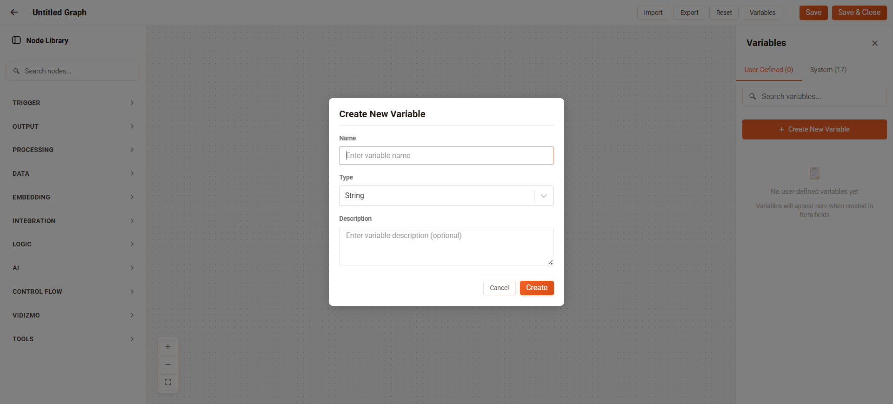Click the back arrow next to Untitled Graph
The width and height of the screenshot is (893, 404).
tap(14, 13)
